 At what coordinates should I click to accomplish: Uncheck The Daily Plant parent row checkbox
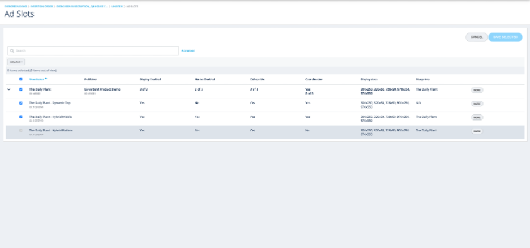coord(21,89)
